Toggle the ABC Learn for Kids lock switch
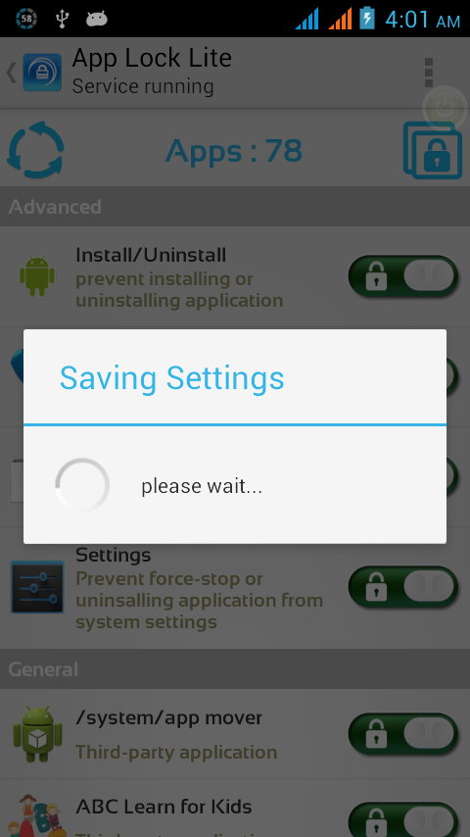 coord(403,820)
